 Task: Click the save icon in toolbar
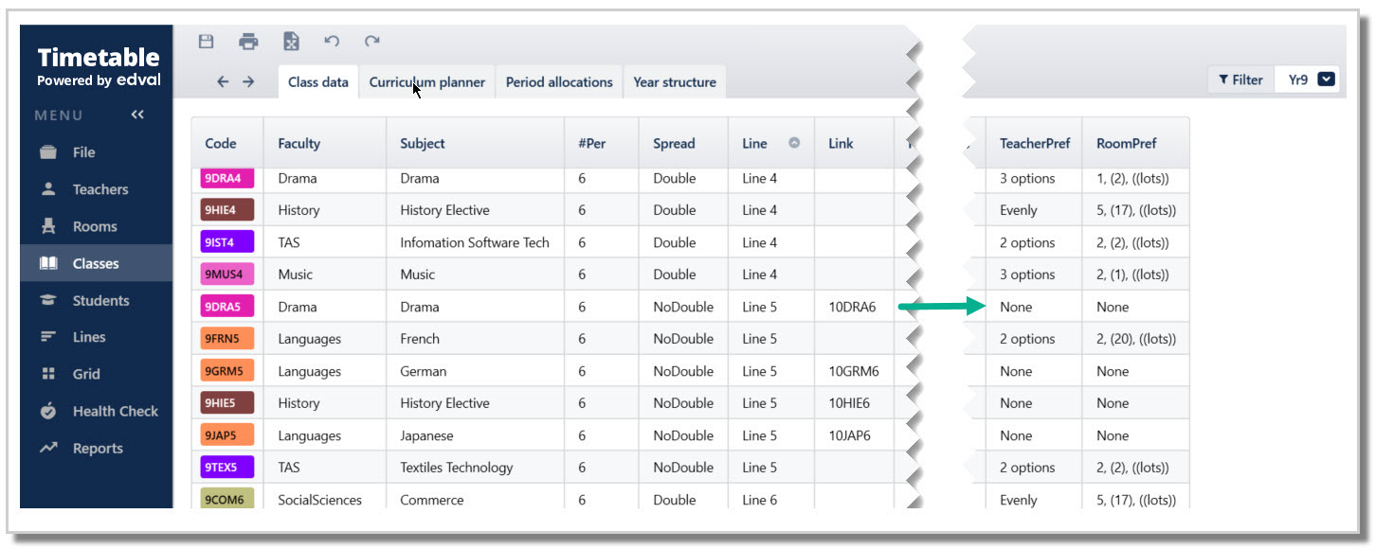[206, 42]
